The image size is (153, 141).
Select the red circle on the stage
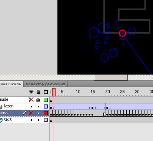click(123, 33)
